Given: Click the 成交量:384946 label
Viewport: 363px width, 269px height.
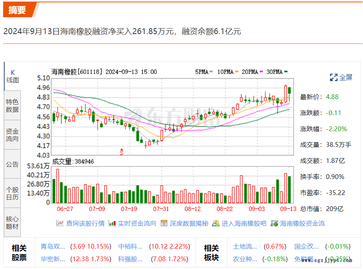Looking at the screenshot, I should [73, 161].
